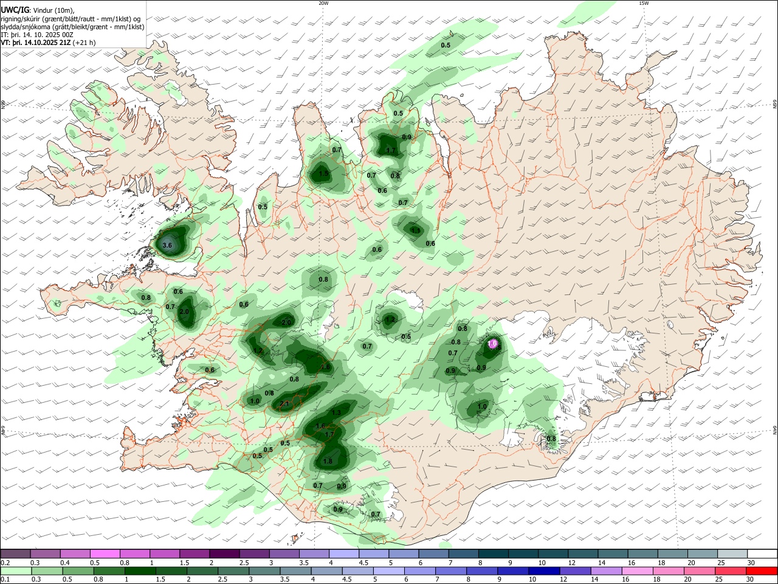Image resolution: width=778 pixels, height=584 pixels.
Task: Click the 0.1 label in the bottom legend row
Action: [x=5, y=580]
